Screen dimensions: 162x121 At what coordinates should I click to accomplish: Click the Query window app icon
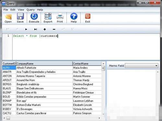point(4,4)
